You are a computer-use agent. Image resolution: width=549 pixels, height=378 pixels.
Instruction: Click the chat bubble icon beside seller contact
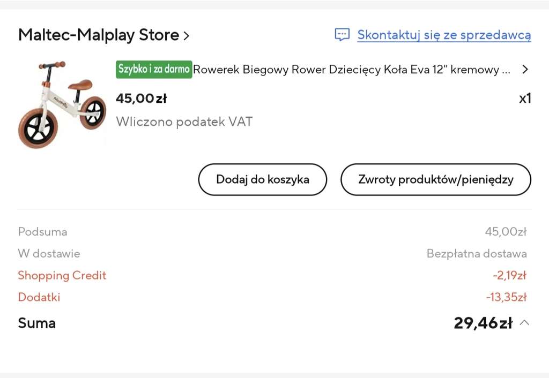click(x=342, y=35)
